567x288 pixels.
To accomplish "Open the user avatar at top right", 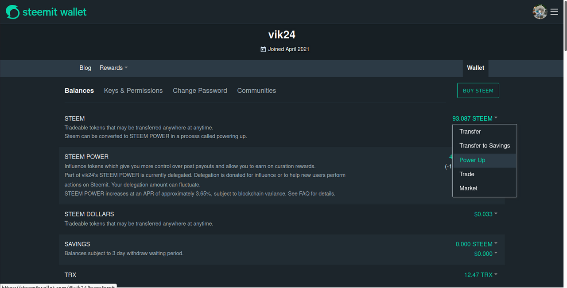I will coord(540,12).
